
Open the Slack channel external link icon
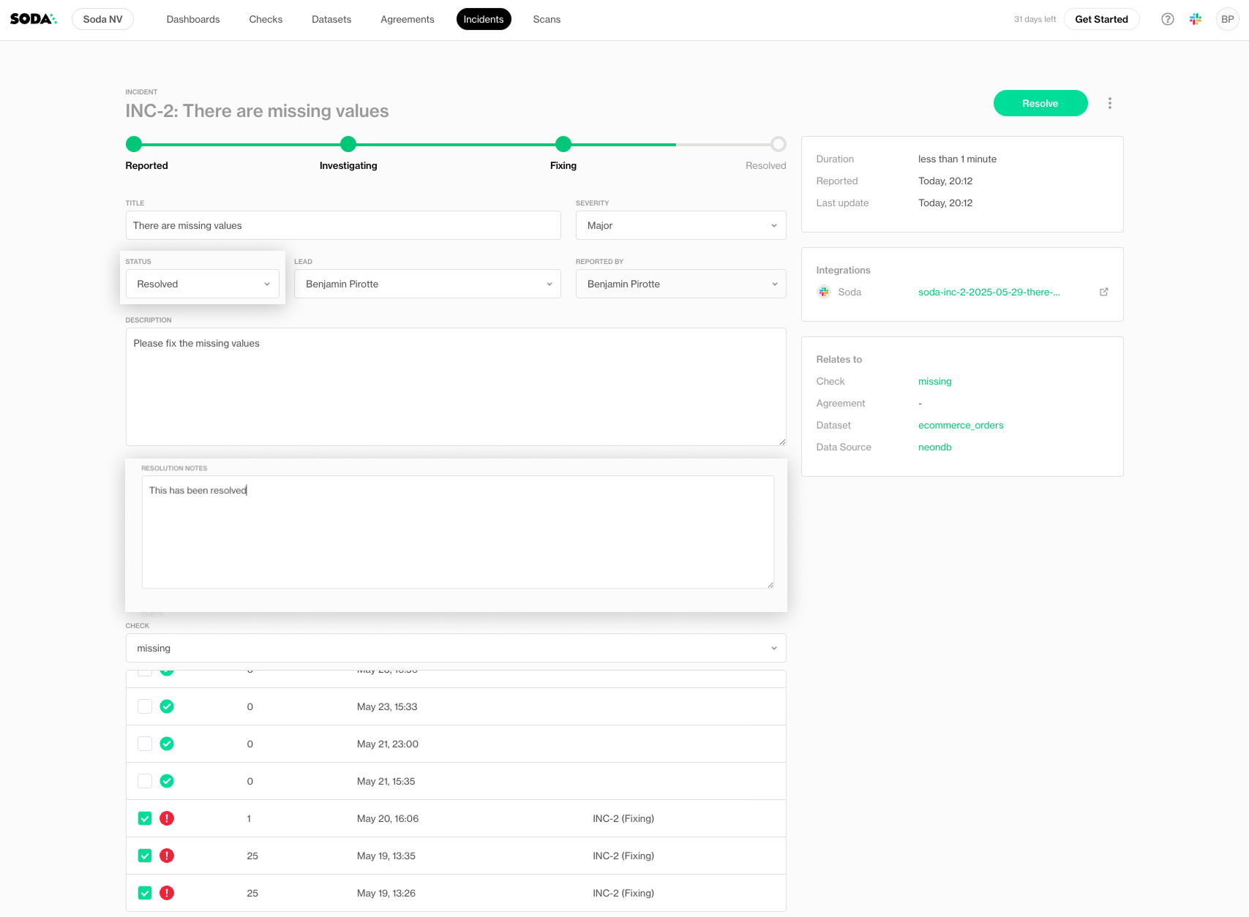point(1103,292)
